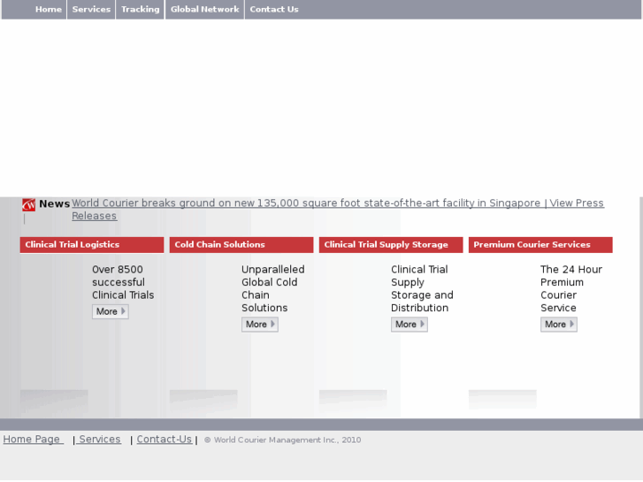Select 'The 24 Hour Premium Courier Service' text
This screenshot has height=482, width=643.
[571, 289]
